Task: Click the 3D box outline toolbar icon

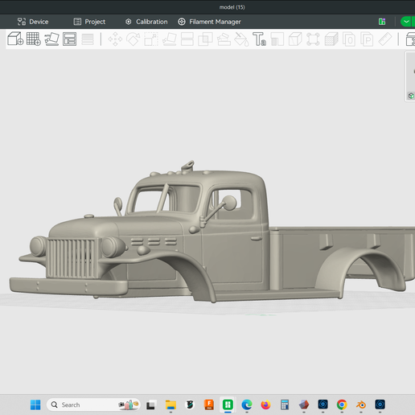Action: point(295,39)
